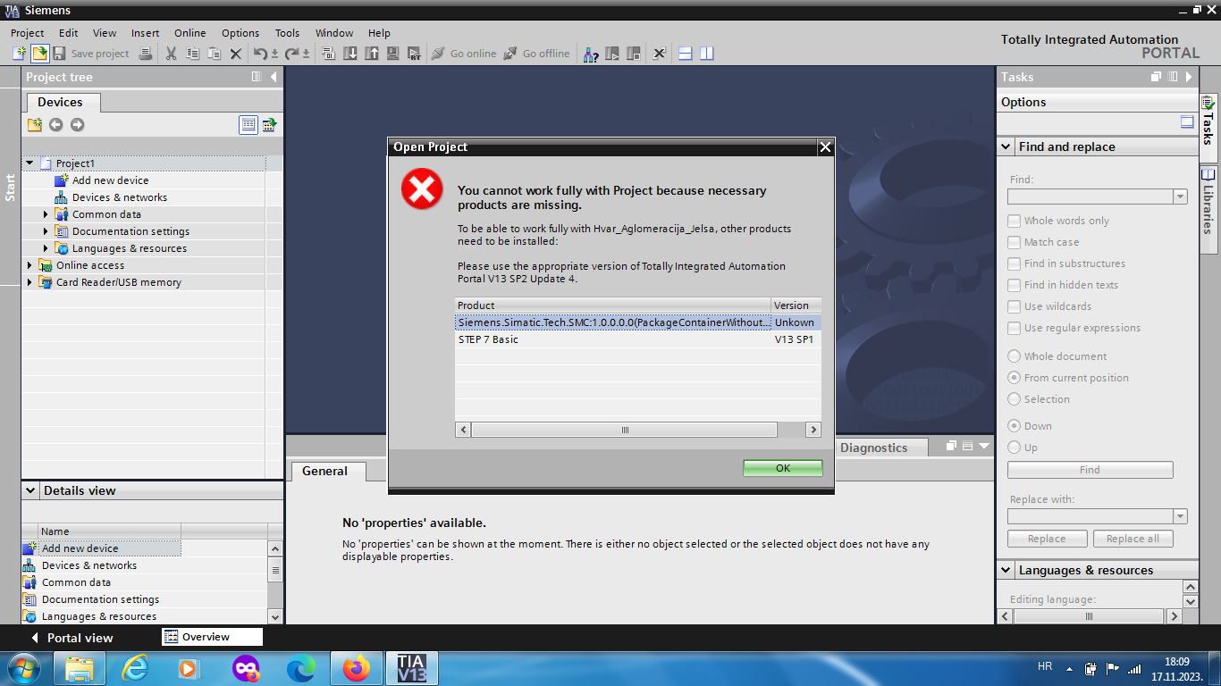Click the Download to device icon

pyautogui.click(x=350, y=54)
